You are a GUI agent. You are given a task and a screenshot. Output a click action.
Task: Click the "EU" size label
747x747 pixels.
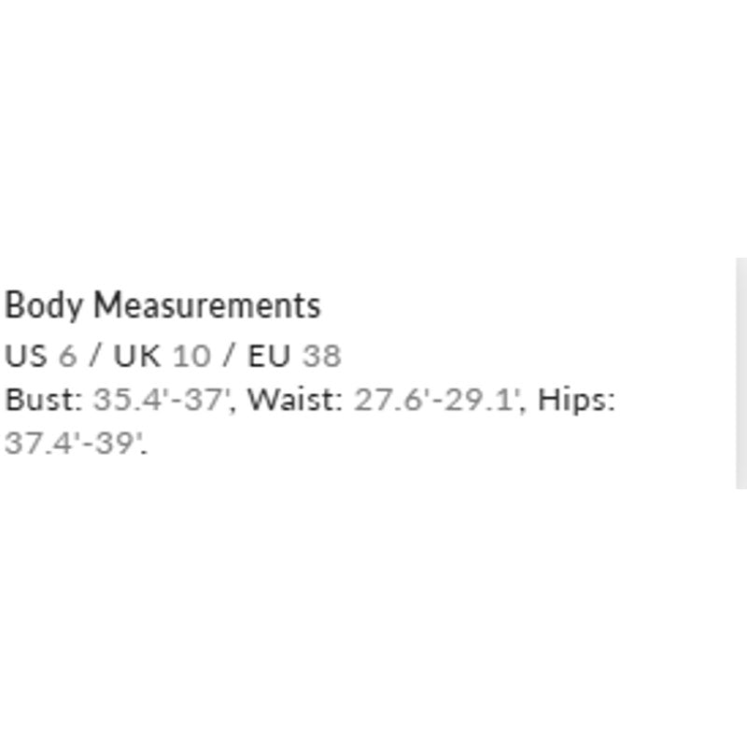(x=269, y=356)
